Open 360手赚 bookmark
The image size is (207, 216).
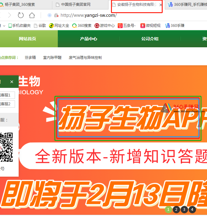click(175, 26)
